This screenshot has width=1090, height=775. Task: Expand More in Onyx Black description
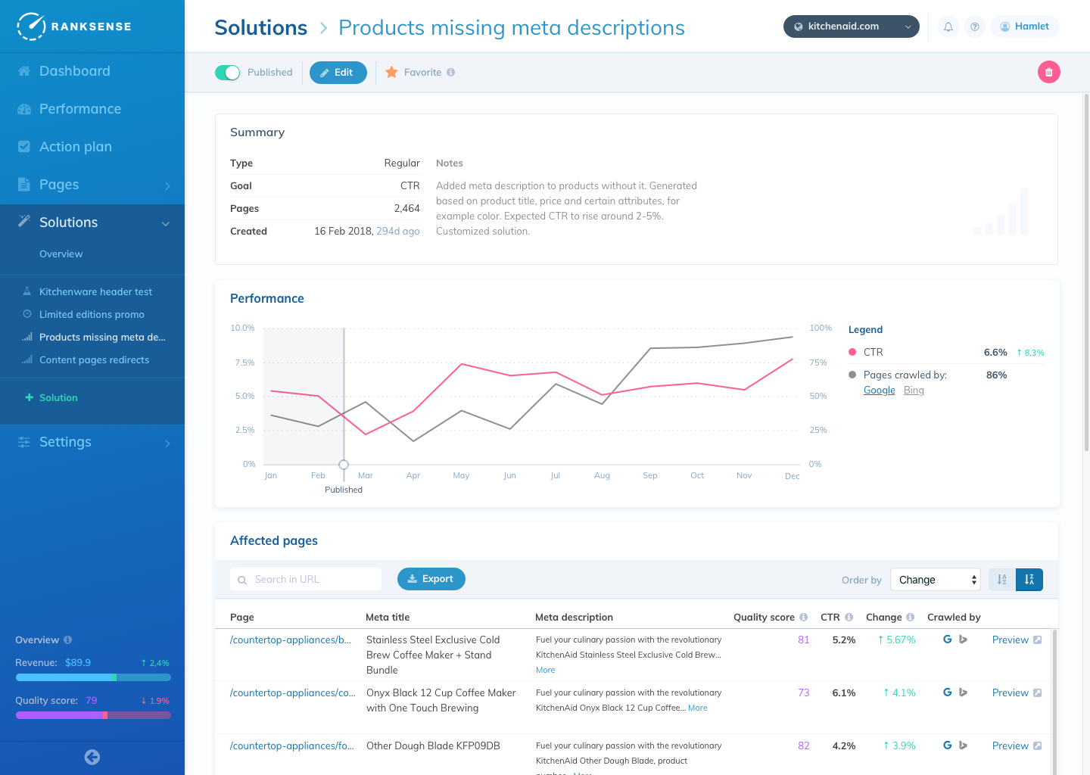pyautogui.click(x=698, y=708)
